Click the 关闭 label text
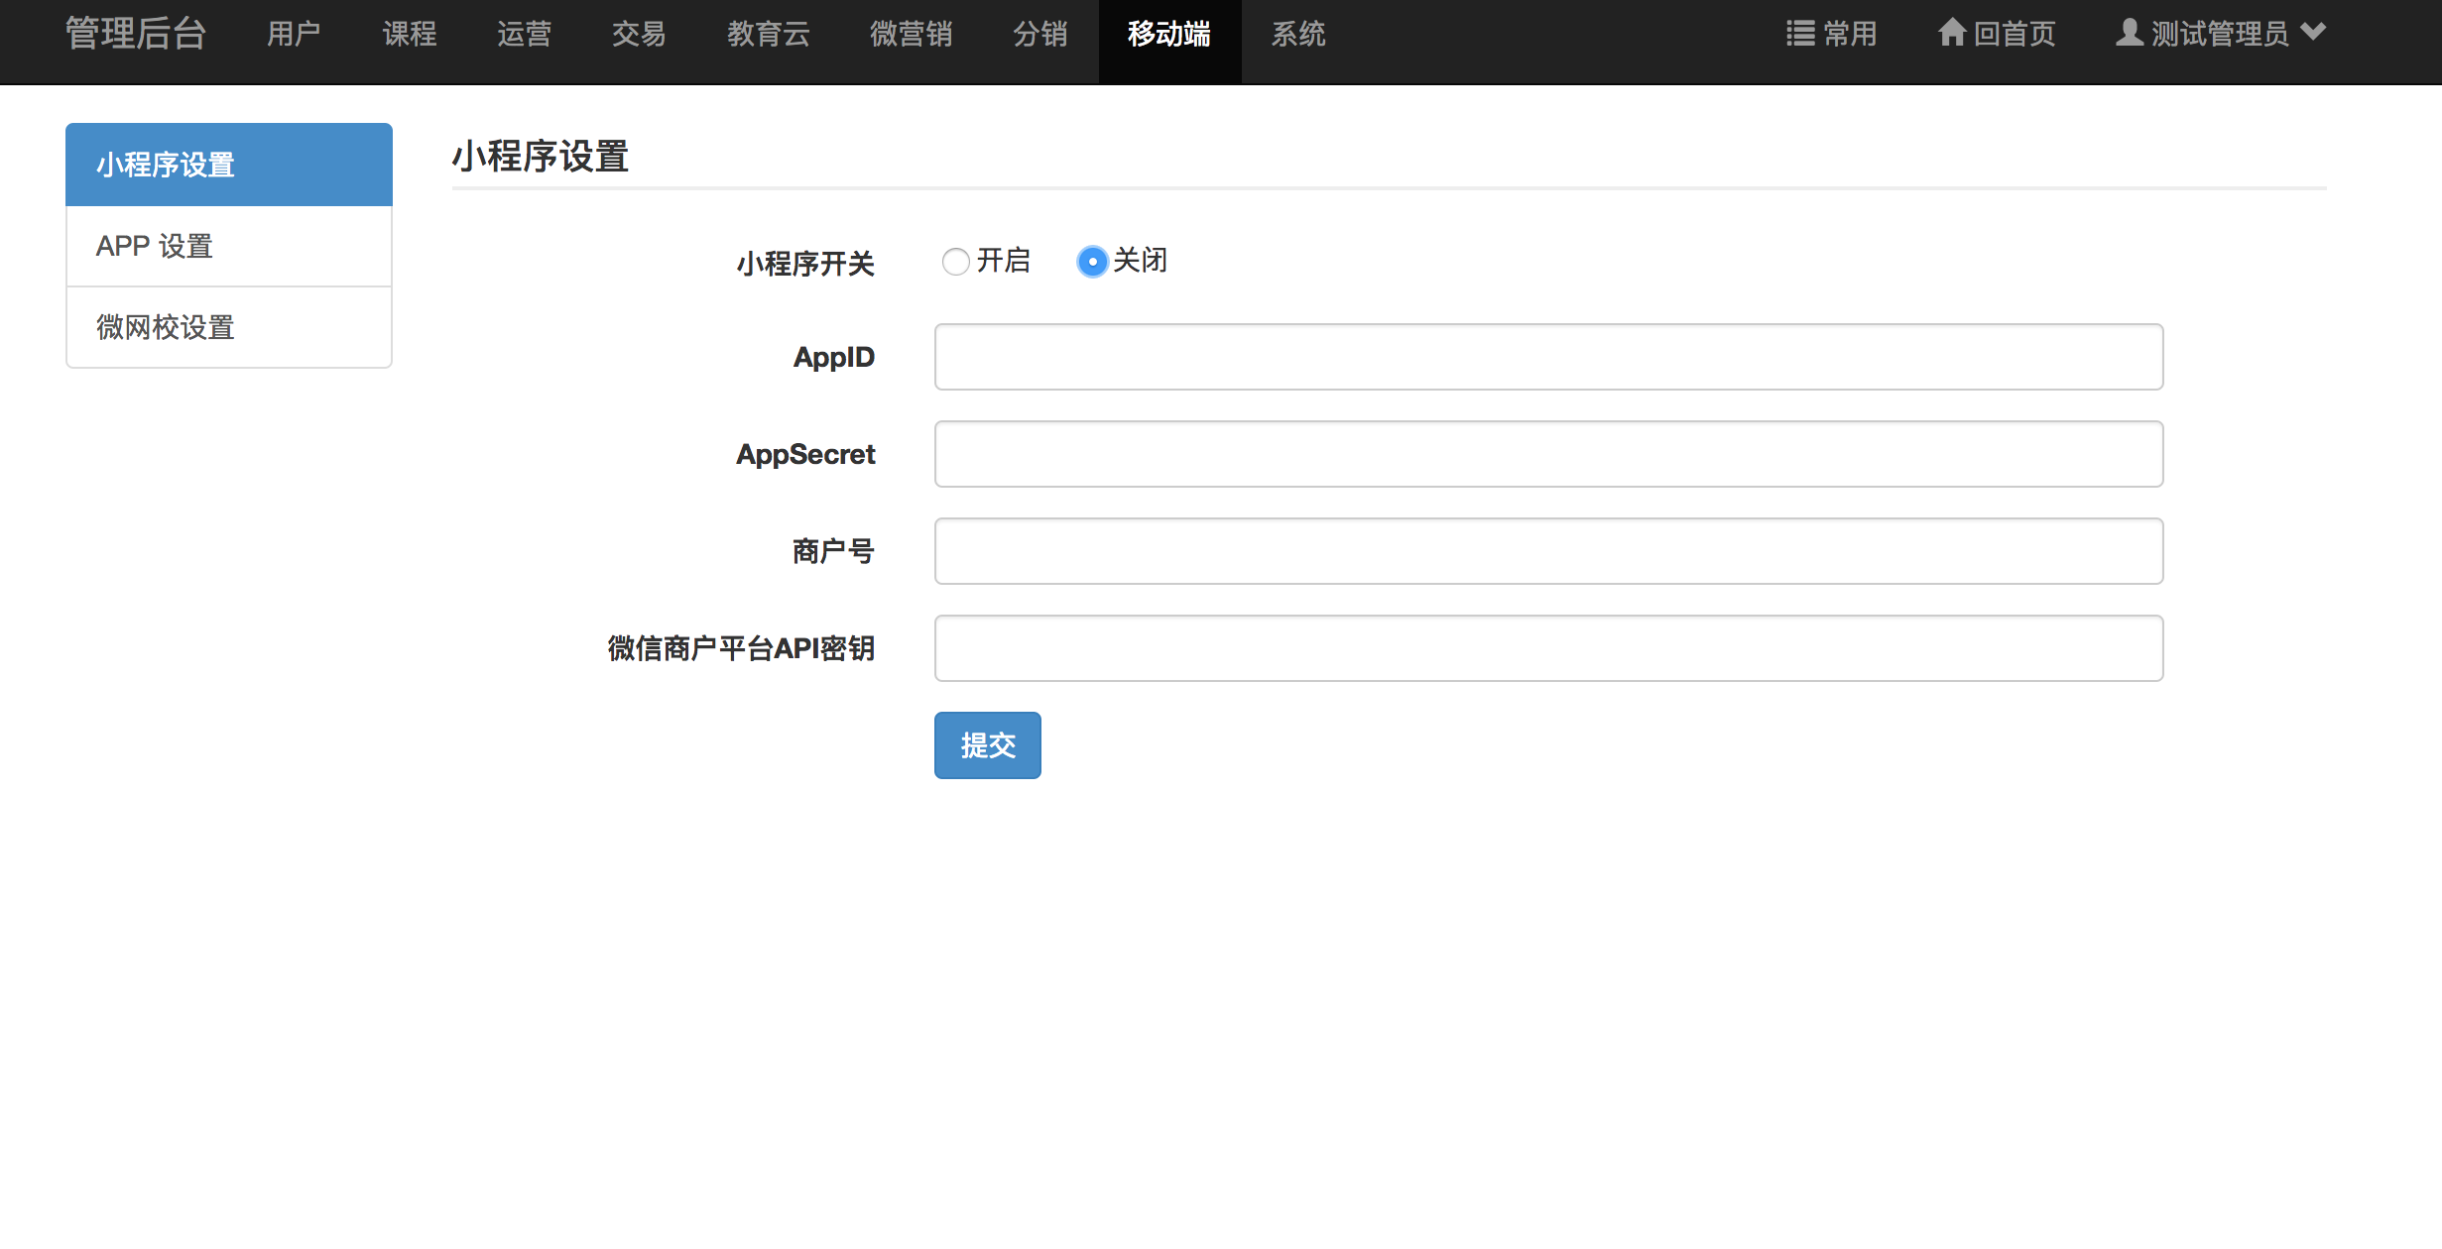The height and width of the screenshot is (1249, 2442). [x=1141, y=261]
